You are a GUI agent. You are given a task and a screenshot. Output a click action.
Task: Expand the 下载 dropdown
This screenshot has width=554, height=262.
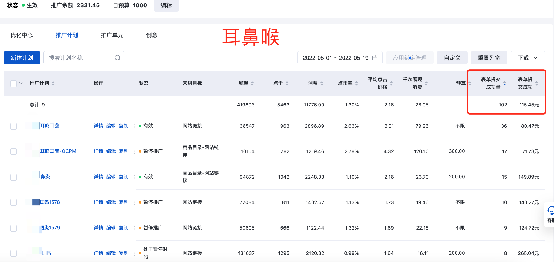point(528,58)
